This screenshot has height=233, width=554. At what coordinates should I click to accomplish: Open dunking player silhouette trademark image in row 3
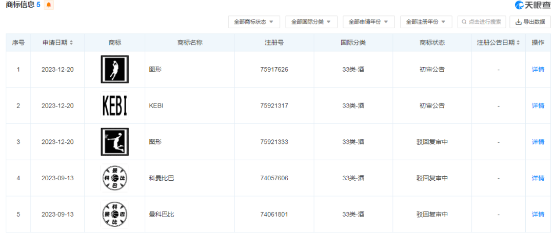coord(114,142)
